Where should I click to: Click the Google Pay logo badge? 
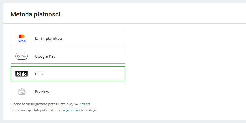pos(21,56)
